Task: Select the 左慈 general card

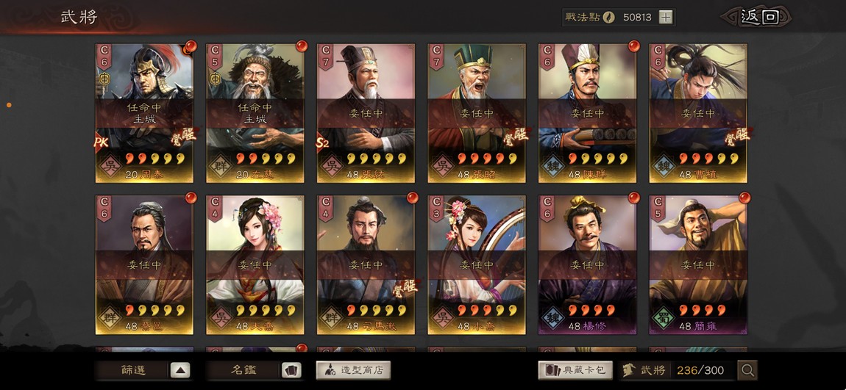Action: [255, 113]
